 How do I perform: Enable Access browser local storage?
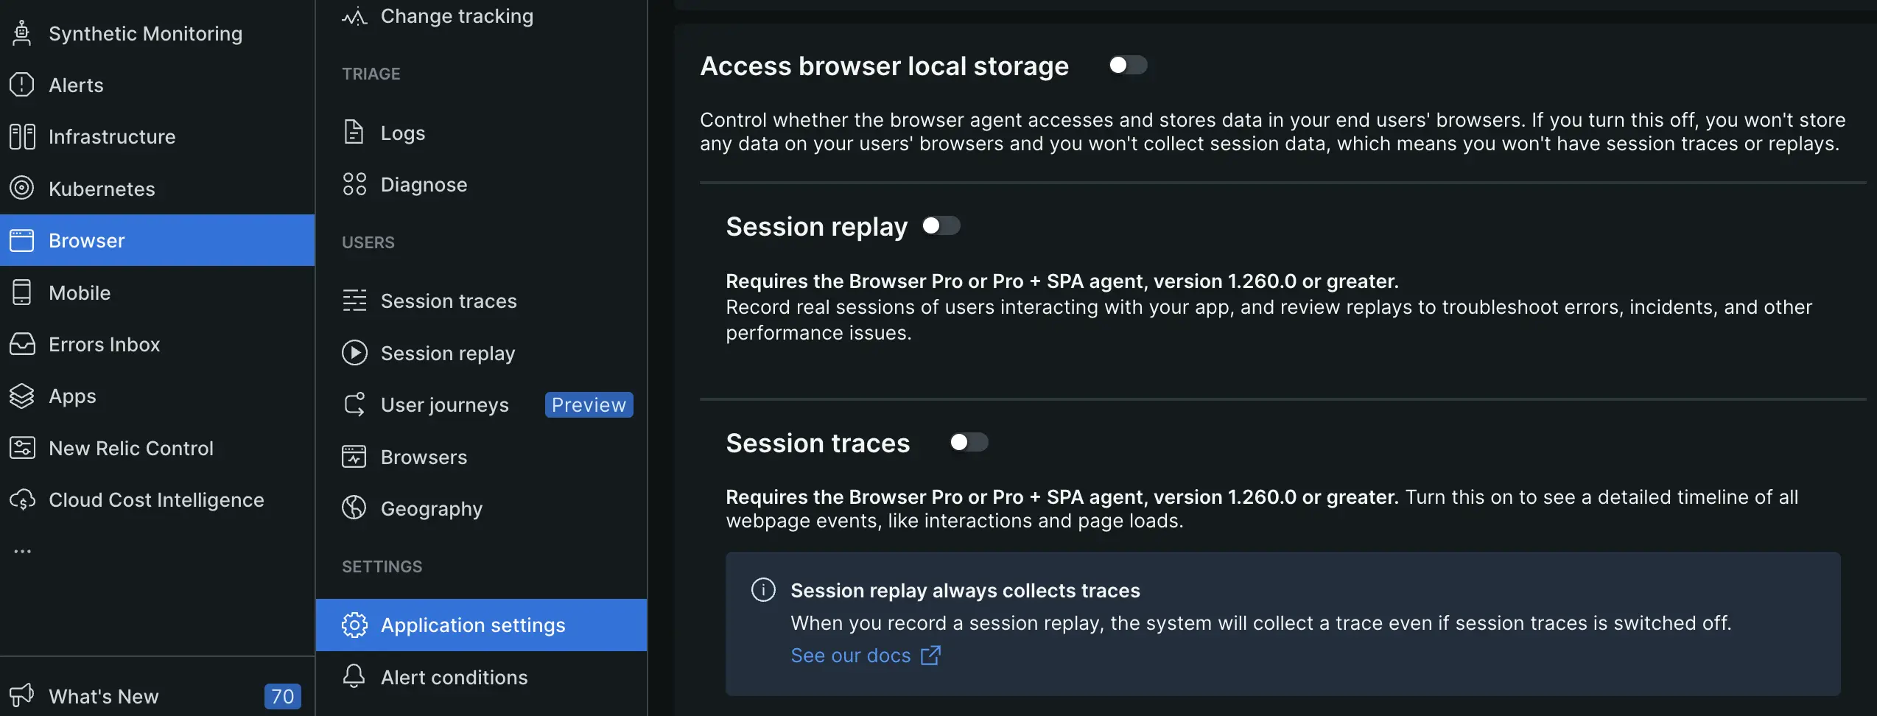[x=1127, y=65]
